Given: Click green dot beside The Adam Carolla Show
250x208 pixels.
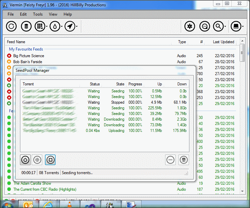Looking at the screenshot, I should point(9,183).
